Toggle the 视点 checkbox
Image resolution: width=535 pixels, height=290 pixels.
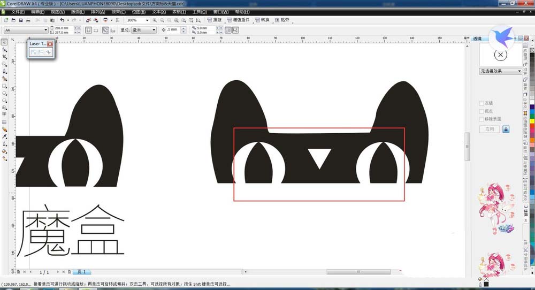click(481, 111)
